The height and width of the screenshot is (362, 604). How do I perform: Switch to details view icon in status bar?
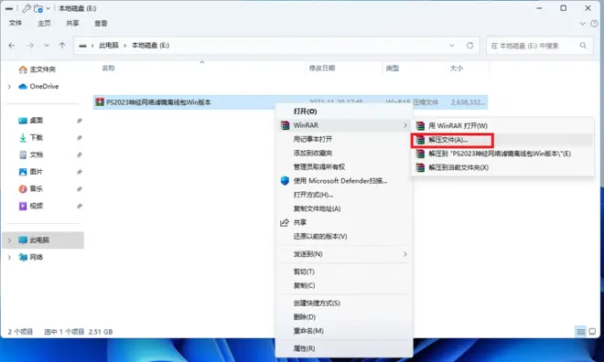pyautogui.click(x=580, y=331)
